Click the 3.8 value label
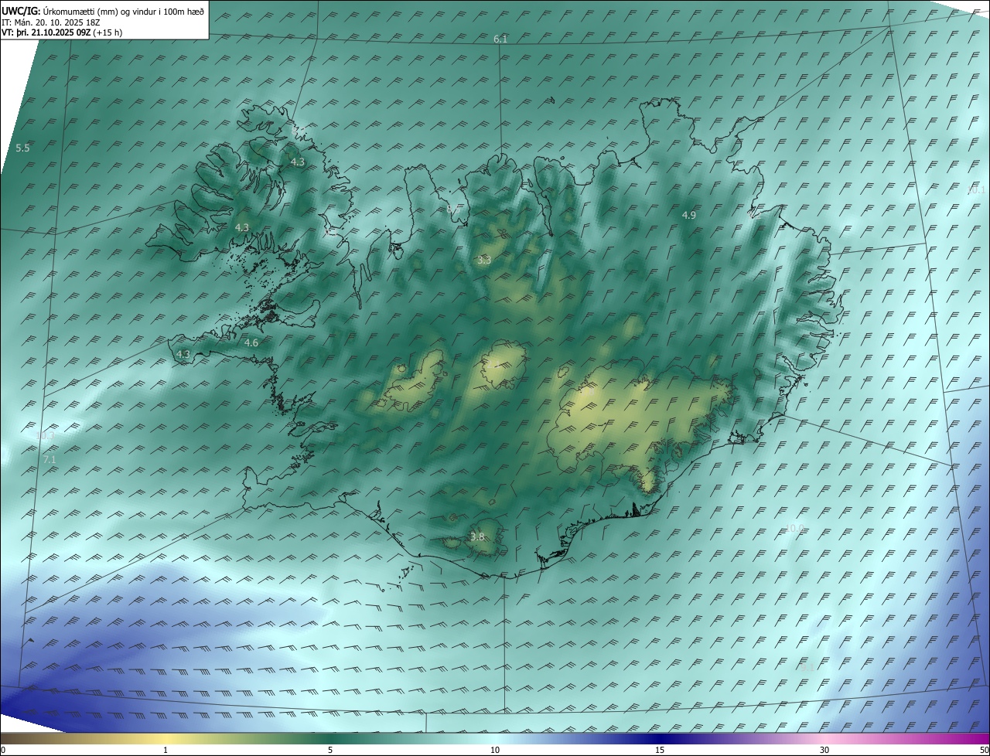Viewport: 990px width, 756px height. (x=477, y=536)
